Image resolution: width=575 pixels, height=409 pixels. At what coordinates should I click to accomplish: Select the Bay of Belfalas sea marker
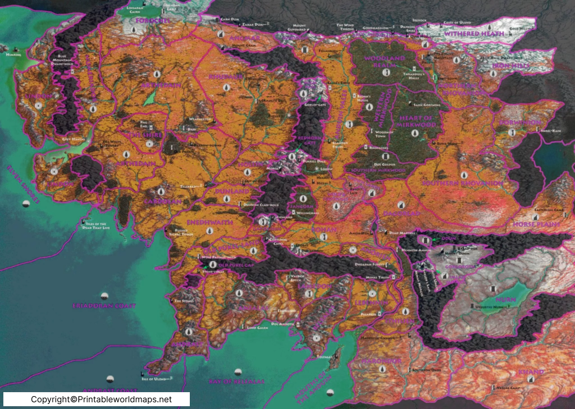238,372
